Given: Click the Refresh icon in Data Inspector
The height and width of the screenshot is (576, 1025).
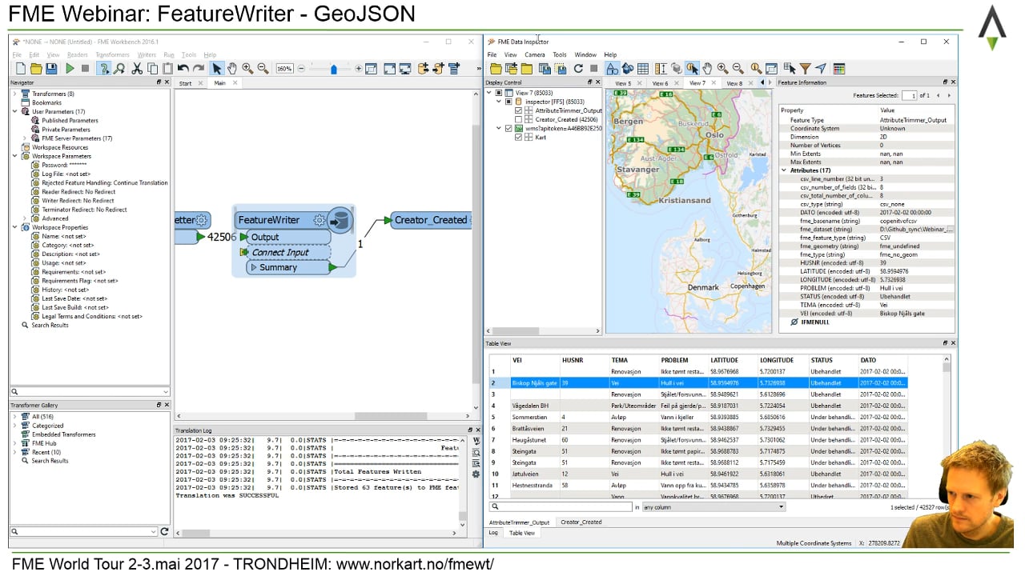Looking at the screenshot, I should click(x=578, y=69).
